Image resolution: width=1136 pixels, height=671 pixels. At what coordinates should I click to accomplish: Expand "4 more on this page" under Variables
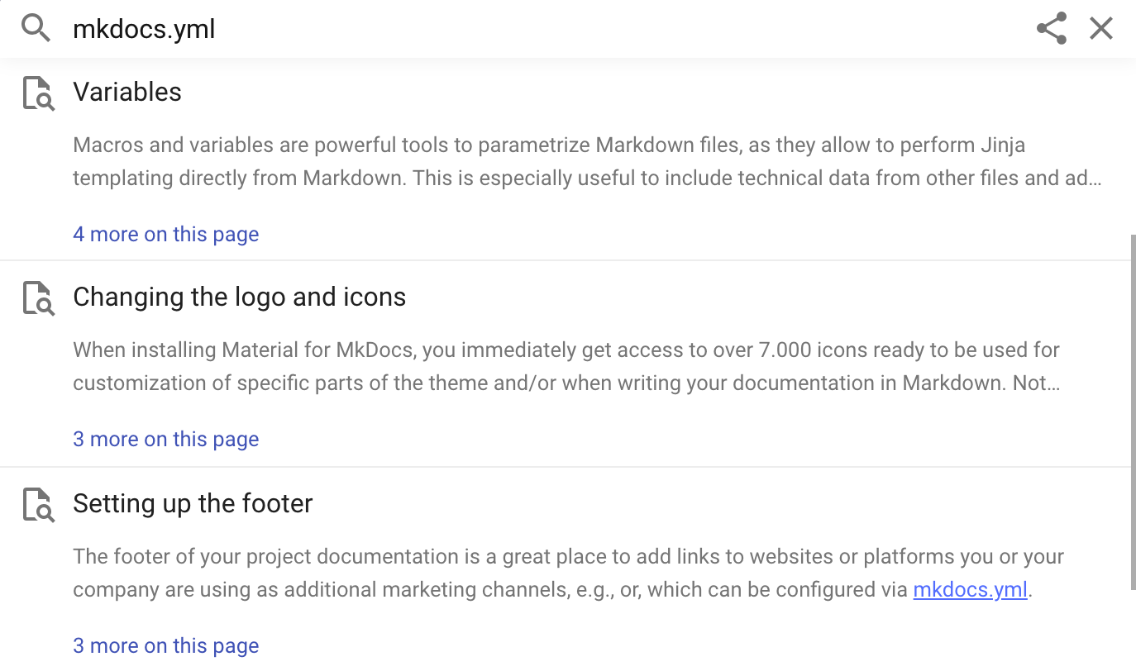coord(165,234)
